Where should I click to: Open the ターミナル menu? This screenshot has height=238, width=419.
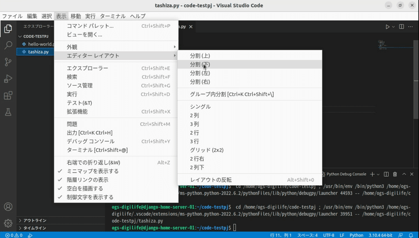coord(113,16)
